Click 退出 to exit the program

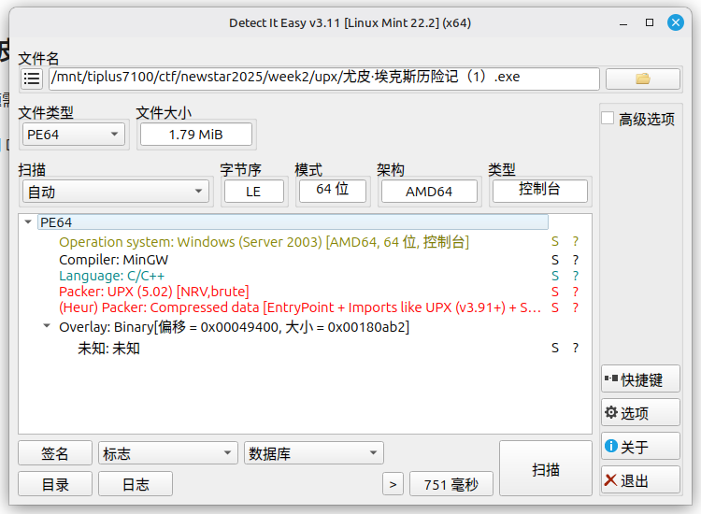[x=640, y=480]
